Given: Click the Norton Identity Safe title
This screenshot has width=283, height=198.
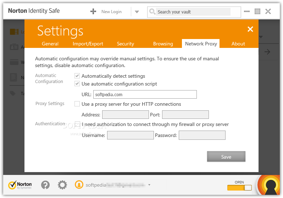Looking at the screenshot, I should 34,11.
